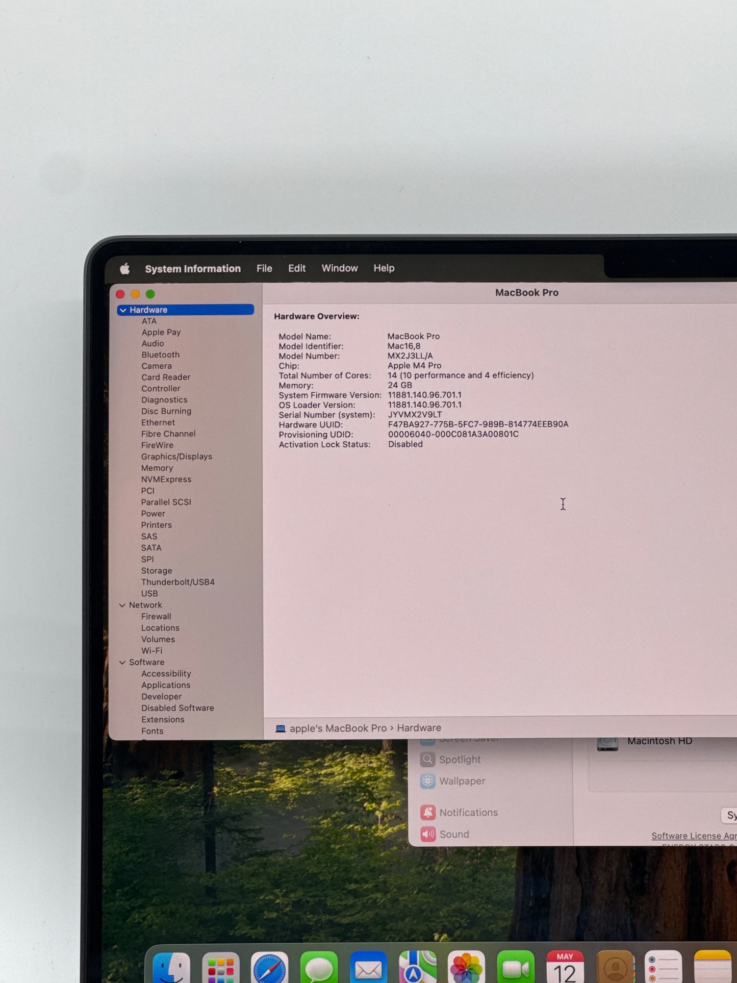
Task: Select Camera in the sidebar
Action: tap(157, 366)
